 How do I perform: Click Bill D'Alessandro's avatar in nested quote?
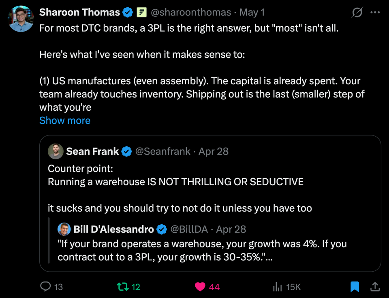tap(64, 229)
